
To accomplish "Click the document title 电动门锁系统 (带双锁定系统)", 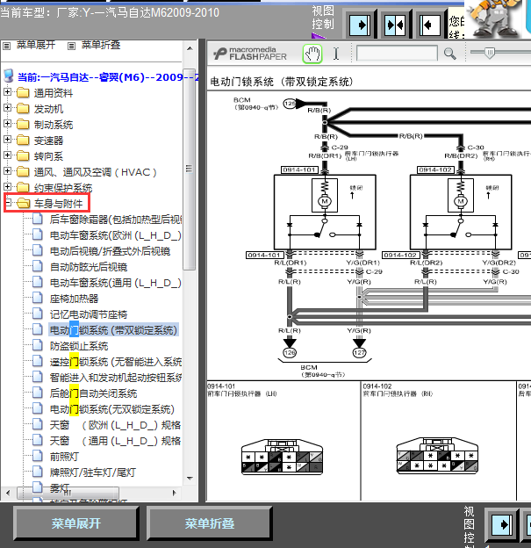I will click(x=282, y=82).
